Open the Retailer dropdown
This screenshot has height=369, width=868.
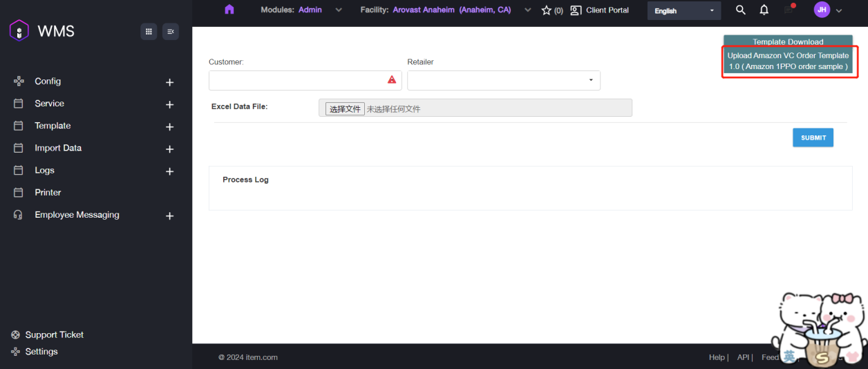coord(503,80)
